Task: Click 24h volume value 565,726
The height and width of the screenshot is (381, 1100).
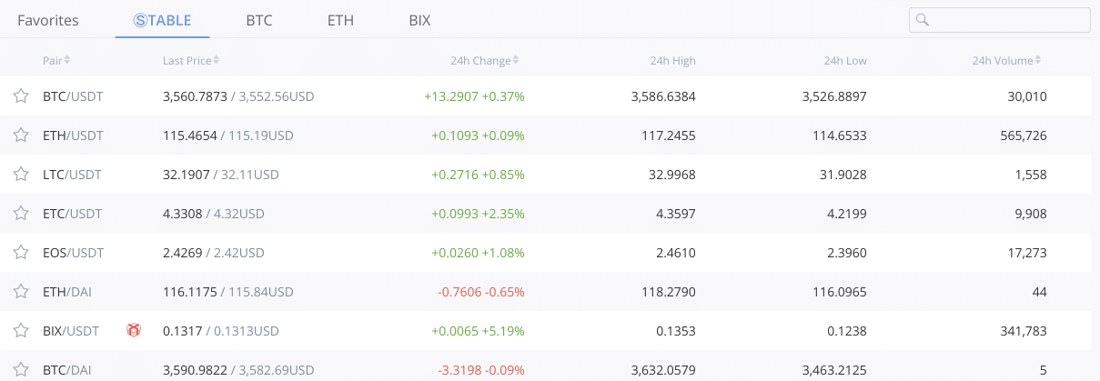Action: pos(1024,135)
